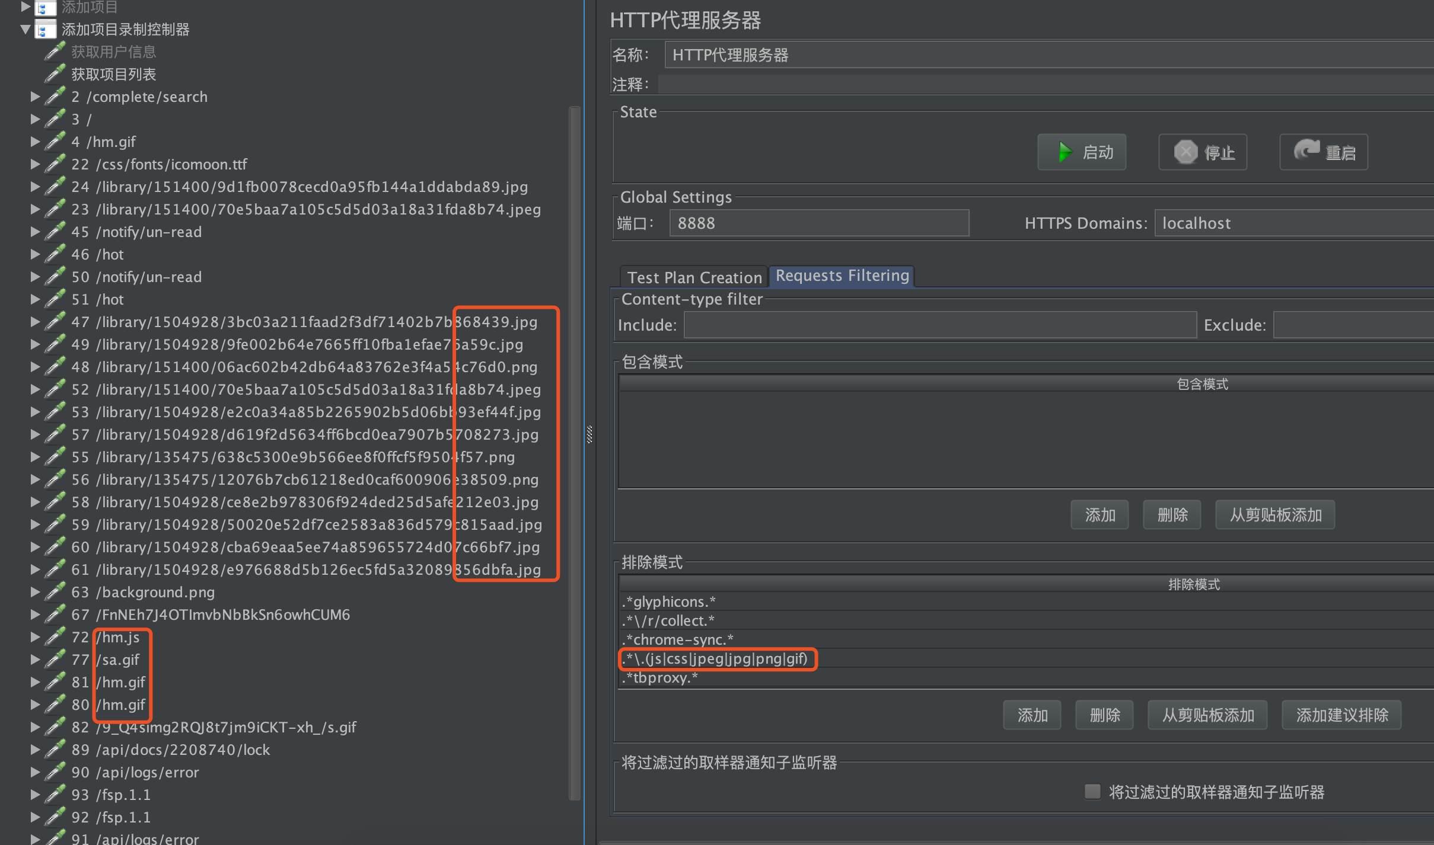The width and height of the screenshot is (1434, 845).
Task: Click the green Start (启动) play icon
Action: point(1065,152)
